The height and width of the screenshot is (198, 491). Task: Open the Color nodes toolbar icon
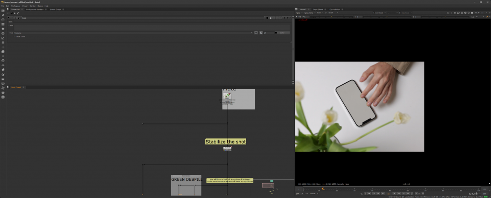point(3,29)
